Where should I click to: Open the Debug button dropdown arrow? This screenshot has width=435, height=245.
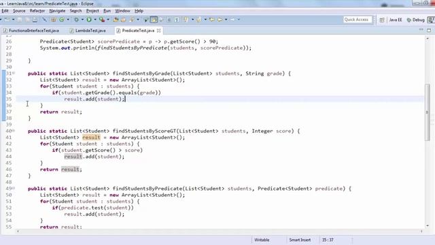[x=82, y=20]
